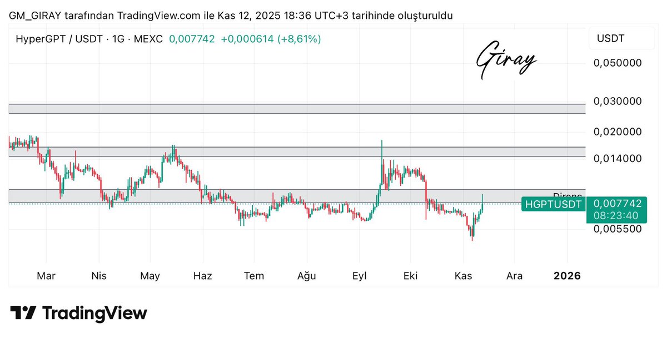Click the May month label on time axis
Viewport: 667px width, 339px height.
(150, 276)
